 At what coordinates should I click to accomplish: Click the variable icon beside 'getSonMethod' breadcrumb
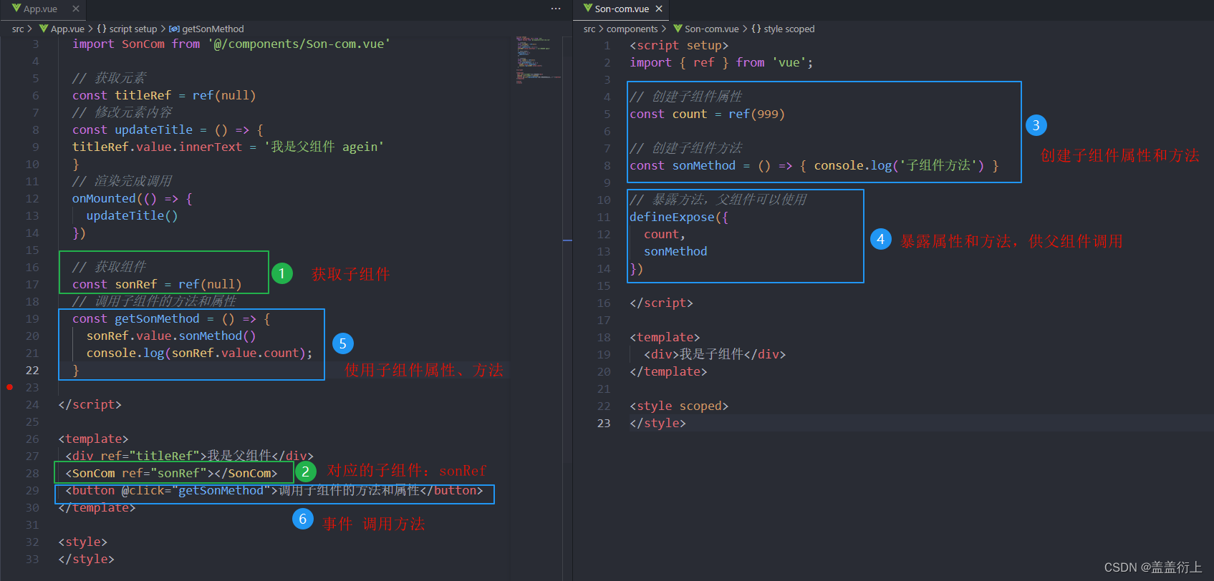[174, 29]
